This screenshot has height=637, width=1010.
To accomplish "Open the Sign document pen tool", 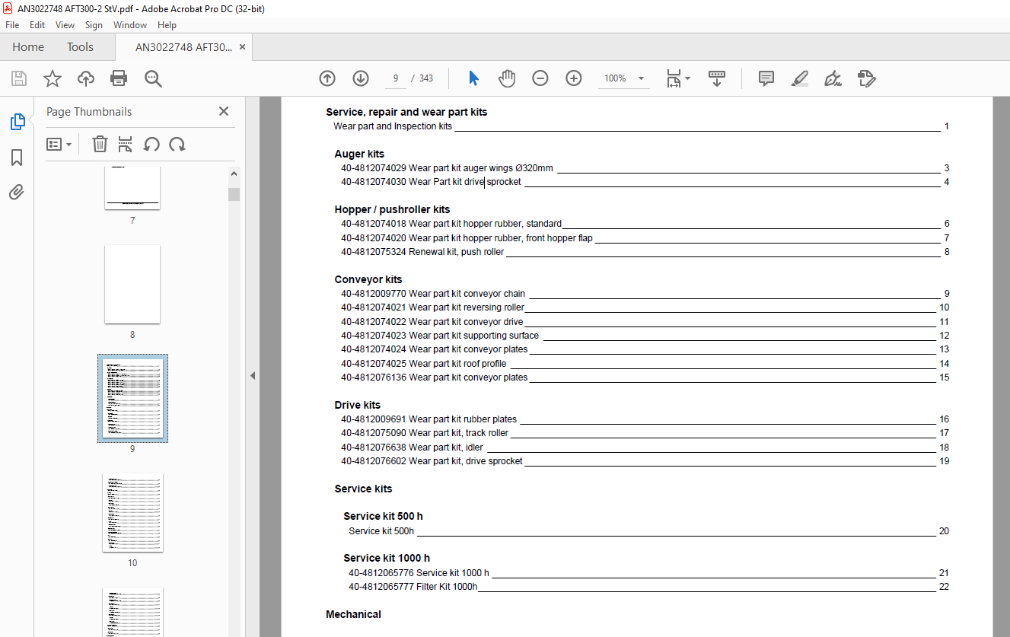I will (833, 78).
